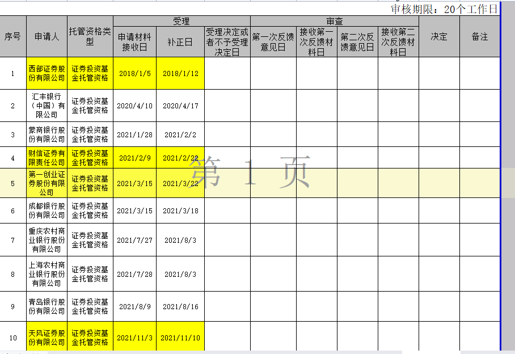Viewport: 515px width, 354px height.
Task: Select the date cell "2021/8/9"
Action: [134, 306]
